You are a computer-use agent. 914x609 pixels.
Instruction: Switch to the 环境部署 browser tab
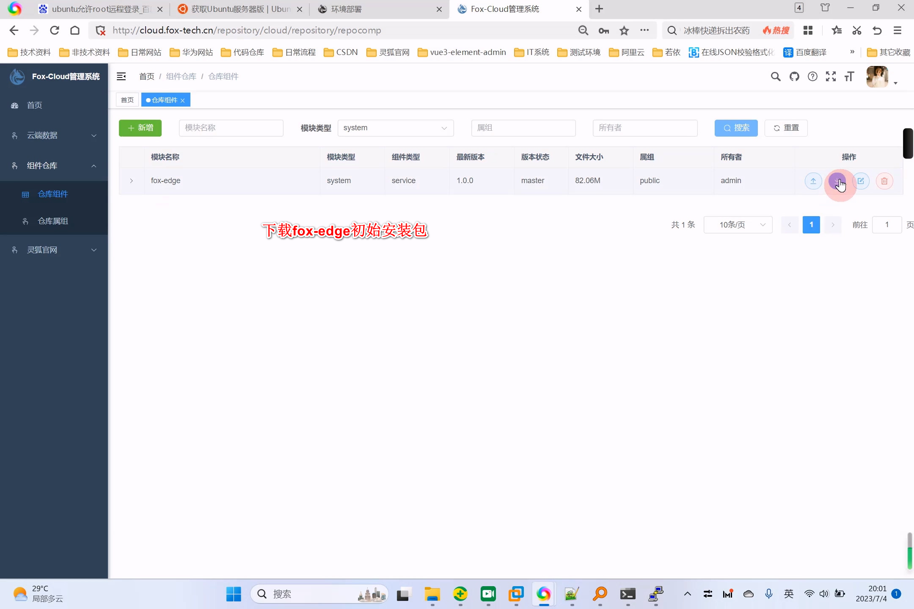[379, 9]
